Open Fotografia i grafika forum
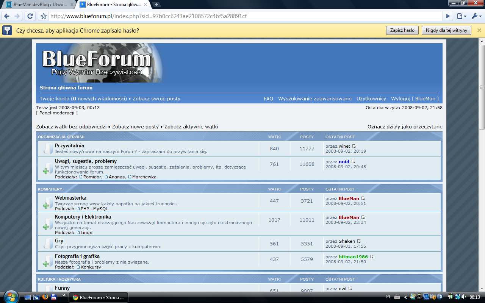Image resolution: width=485 pixels, height=303 pixels. pyautogui.click(x=77, y=256)
